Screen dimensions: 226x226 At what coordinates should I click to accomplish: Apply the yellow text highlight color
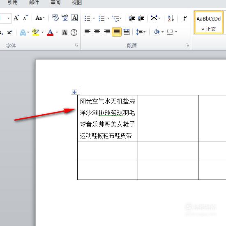tap(36, 32)
